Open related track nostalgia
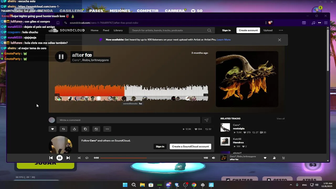Screen dimensions: 336x189 point(239,128)
